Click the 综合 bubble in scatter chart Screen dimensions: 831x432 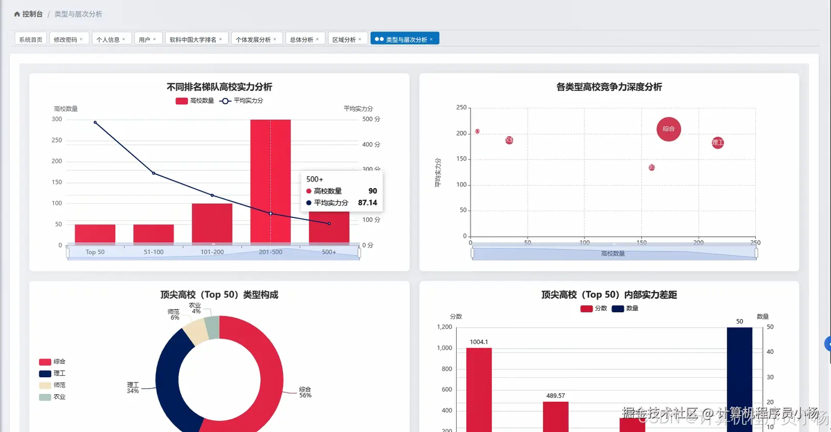669,129
